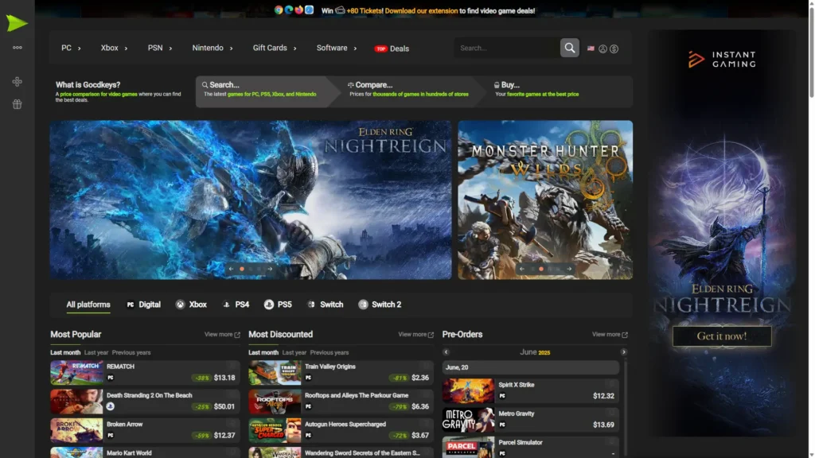Expand the PSN navigation menu
Viewport: 815px width, 458px height.
(159, 48)
